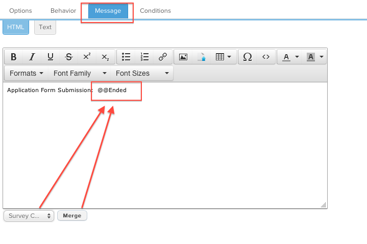Click the Merge button
Image resolution: width=367 pixels, height=244 pixels.
(x=72, y=216)
